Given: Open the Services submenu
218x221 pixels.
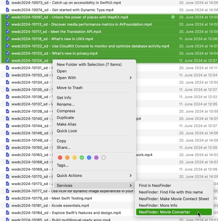Looking at the screenshot, I should (x=94, y=185).
